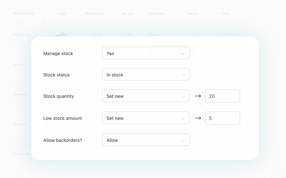Click the stock quantity field containing 20
Screen dimensions: 286x178
[222, 96]
